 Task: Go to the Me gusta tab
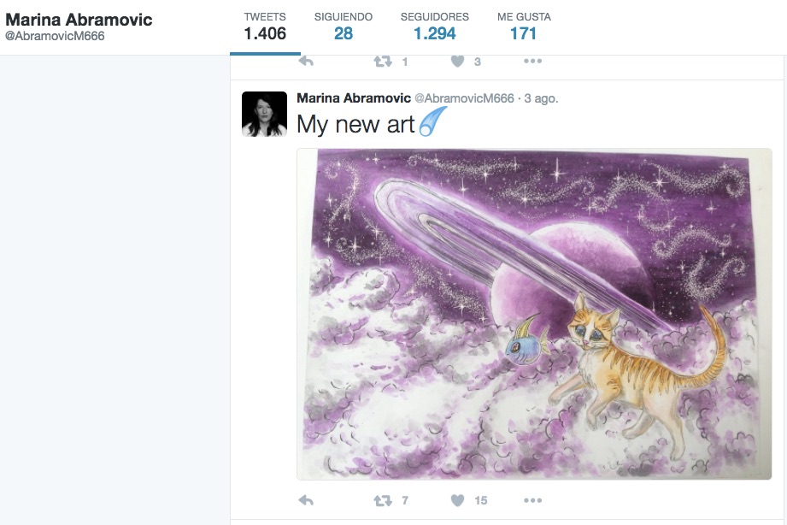pyautogui.click(x=524, y=27)
